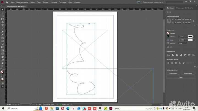Viewport: 198px width, 111px height.
Task: Switch to the Страницы panel tab
Action: click(180, 8)
